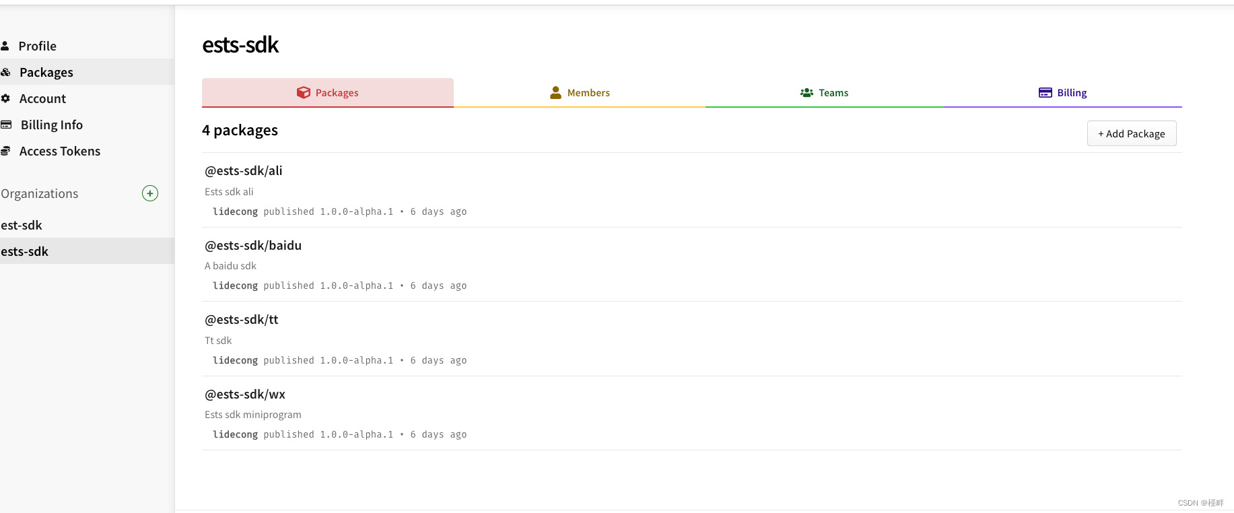
Task: Open the Profile sidebar item
Action: 88,46
